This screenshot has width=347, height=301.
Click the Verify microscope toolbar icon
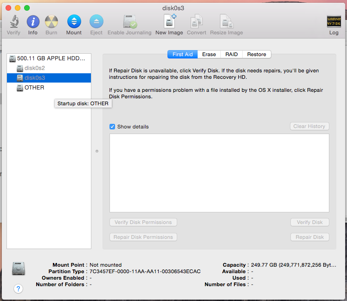pos(14,22)
